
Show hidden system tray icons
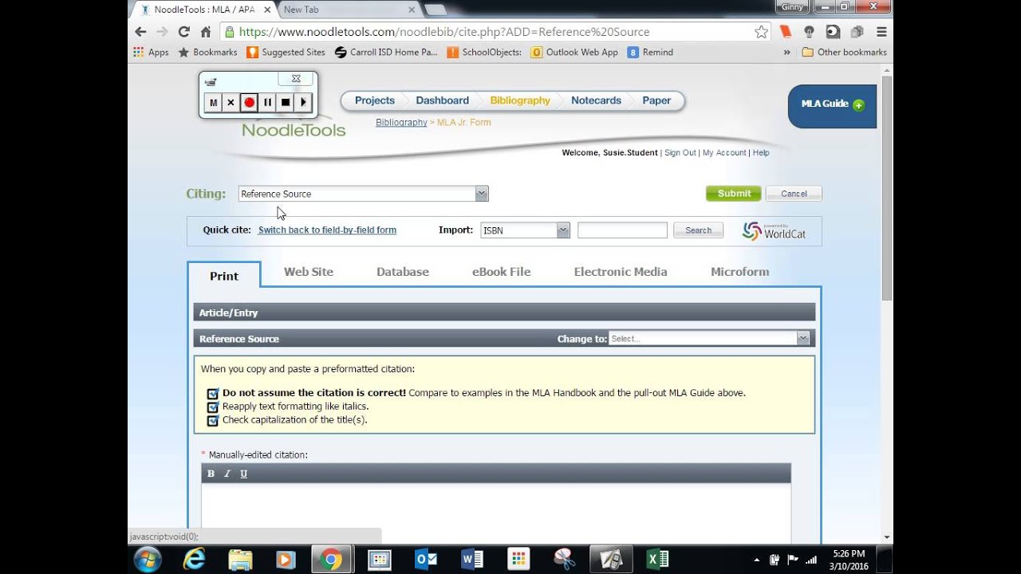[755, 560]
